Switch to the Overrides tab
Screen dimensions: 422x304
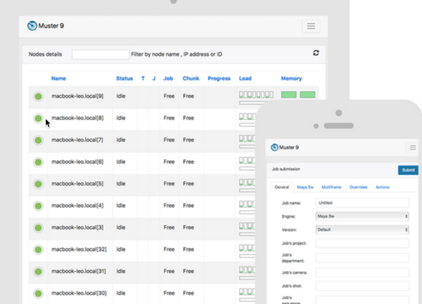[358, 187]
